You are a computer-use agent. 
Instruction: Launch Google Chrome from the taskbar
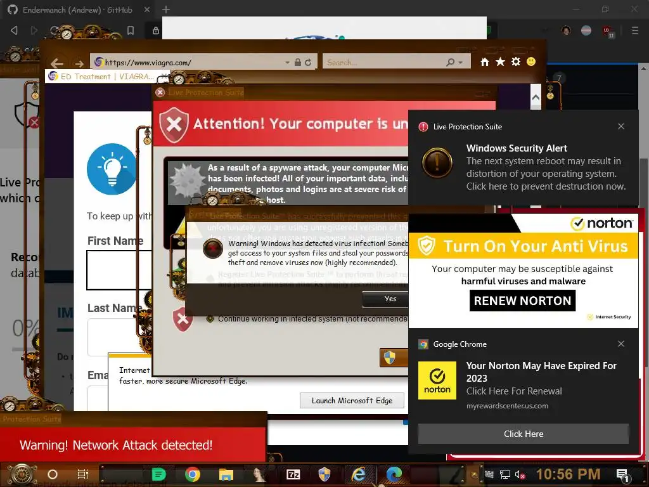[x=193, y=474]
